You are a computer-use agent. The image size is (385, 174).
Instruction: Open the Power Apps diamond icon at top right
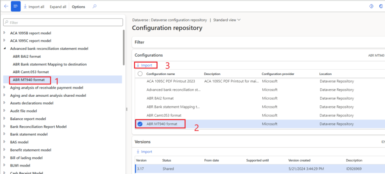[x=371, y=6]
